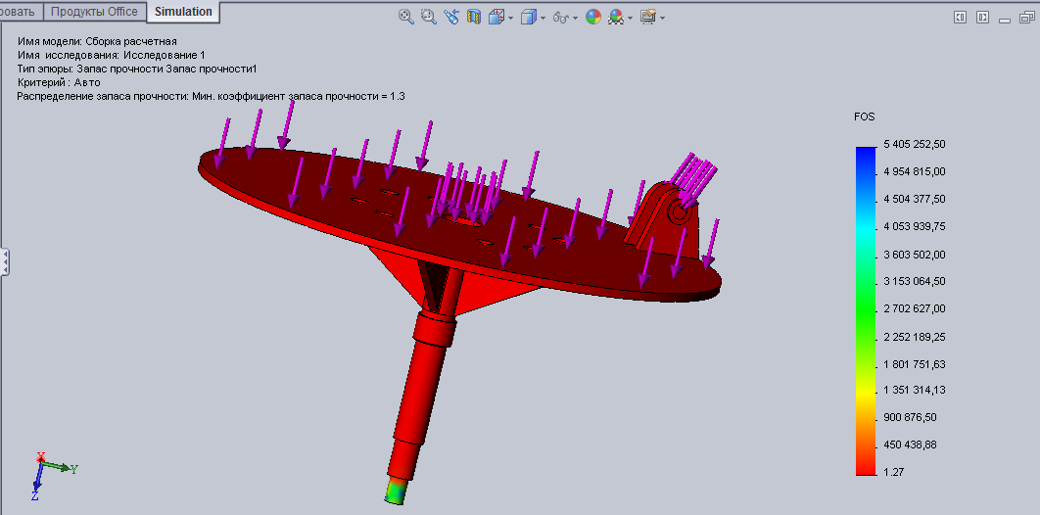
Task: Open View Settings monitor icon
Action: 648,17
